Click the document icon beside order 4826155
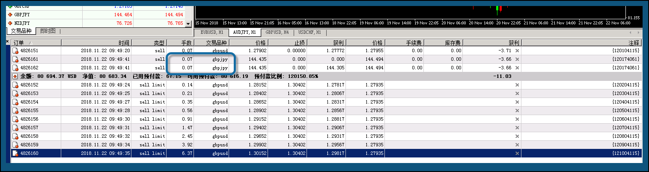 coord(15,110)
